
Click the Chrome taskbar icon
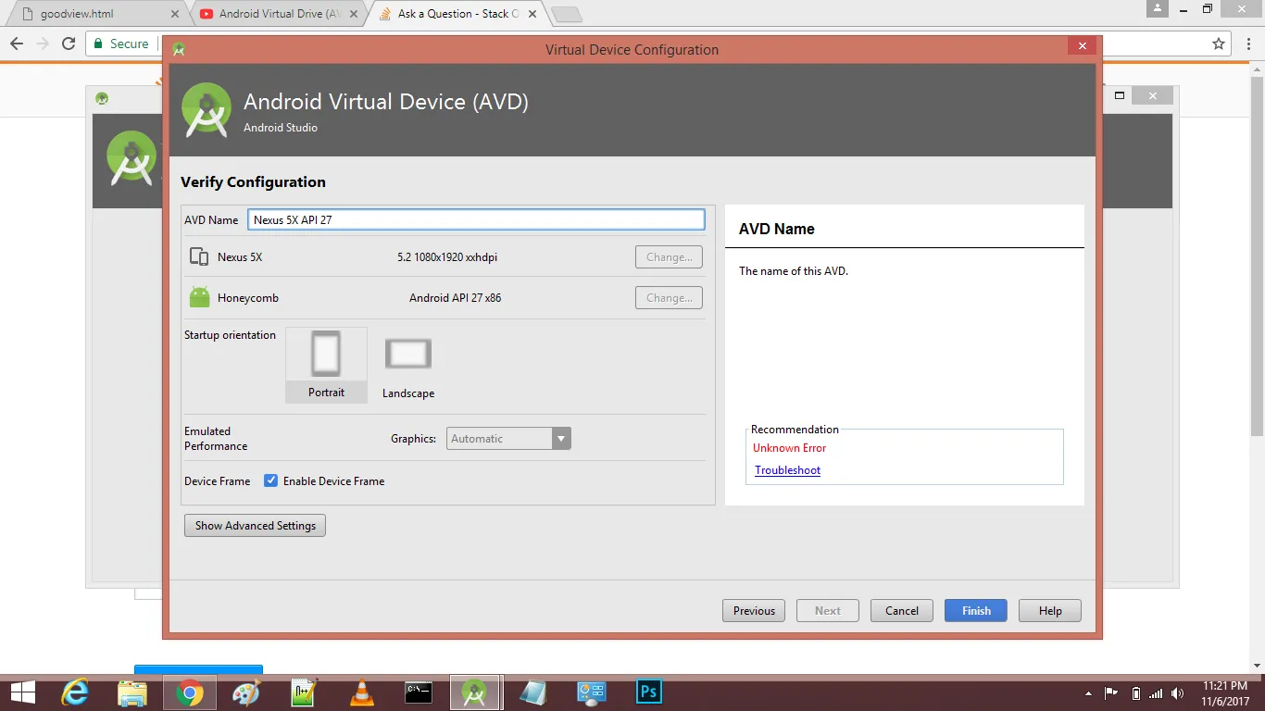tap(189, 692)
